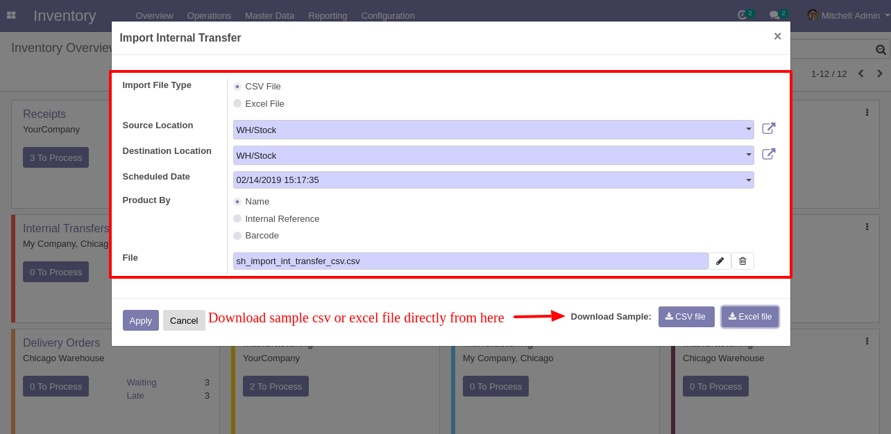Screen dimensions: 891x434
Task: Select Product By Name option
Action: pos(237,202)
